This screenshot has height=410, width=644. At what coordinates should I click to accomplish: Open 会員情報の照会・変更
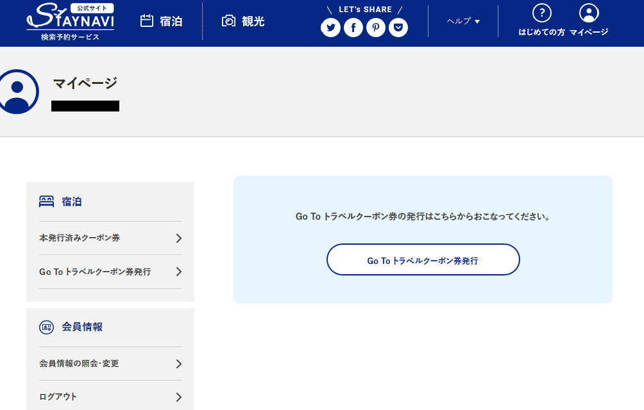(110, 364)
